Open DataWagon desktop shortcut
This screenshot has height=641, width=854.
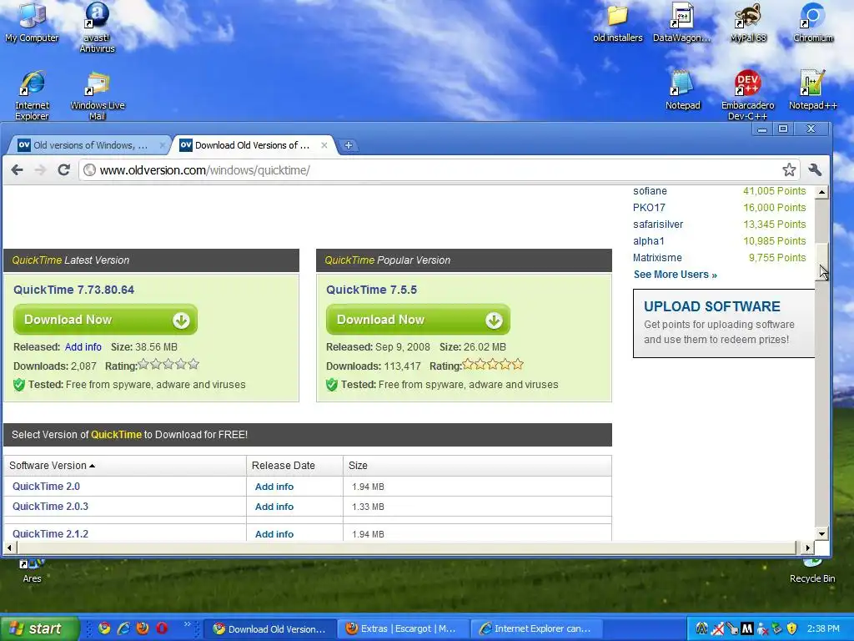[x=682, y=23]
